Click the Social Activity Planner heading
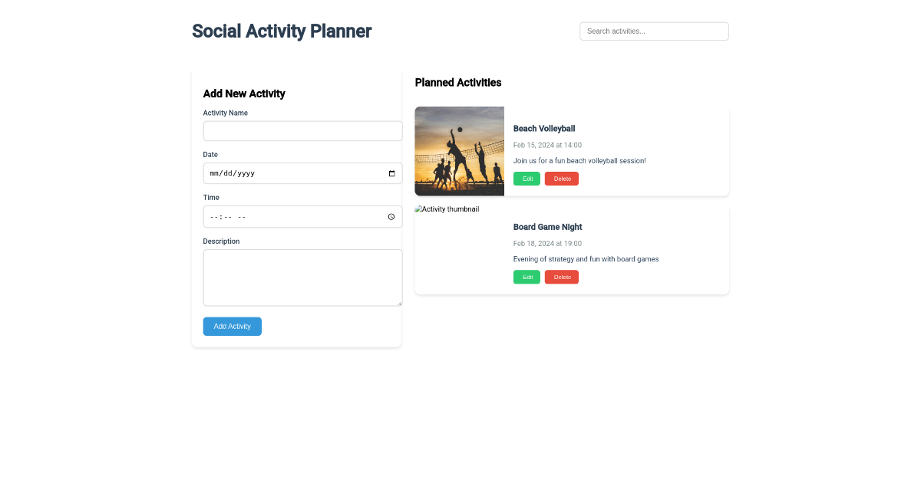 [x=282, y=31]
